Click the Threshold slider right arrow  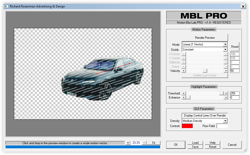tap(225, 93)
